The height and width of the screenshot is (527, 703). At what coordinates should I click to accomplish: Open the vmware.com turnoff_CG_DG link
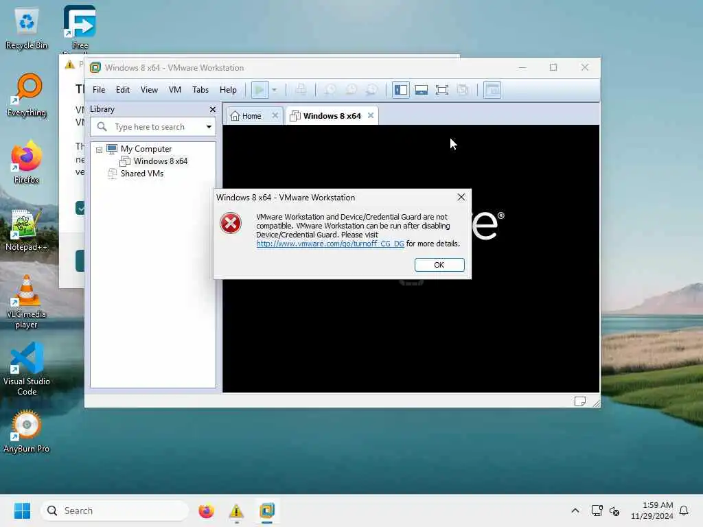point(330,244)
